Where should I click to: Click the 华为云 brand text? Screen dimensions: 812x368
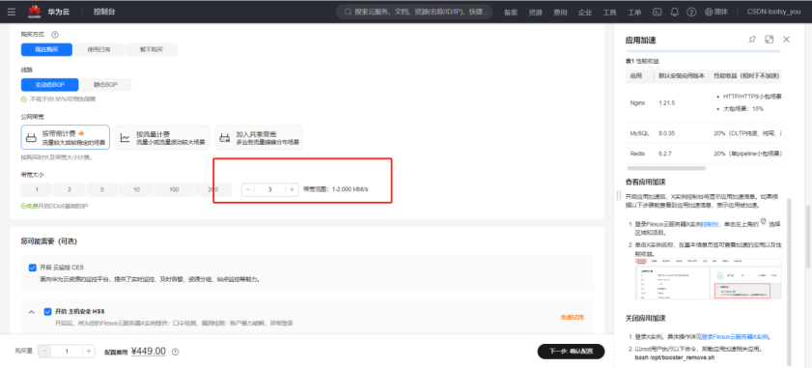pyautogui.click(x=59, y=12)
